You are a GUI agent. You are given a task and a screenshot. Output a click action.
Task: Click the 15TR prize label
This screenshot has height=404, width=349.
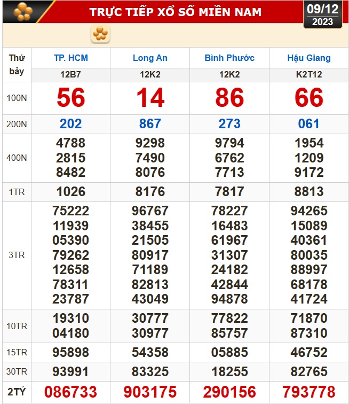pyautogui.click(x=17, y=352)
